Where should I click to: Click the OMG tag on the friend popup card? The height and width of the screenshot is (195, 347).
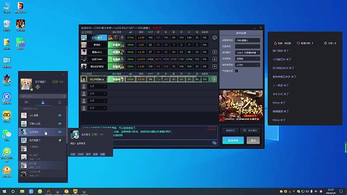pos(81,154)
